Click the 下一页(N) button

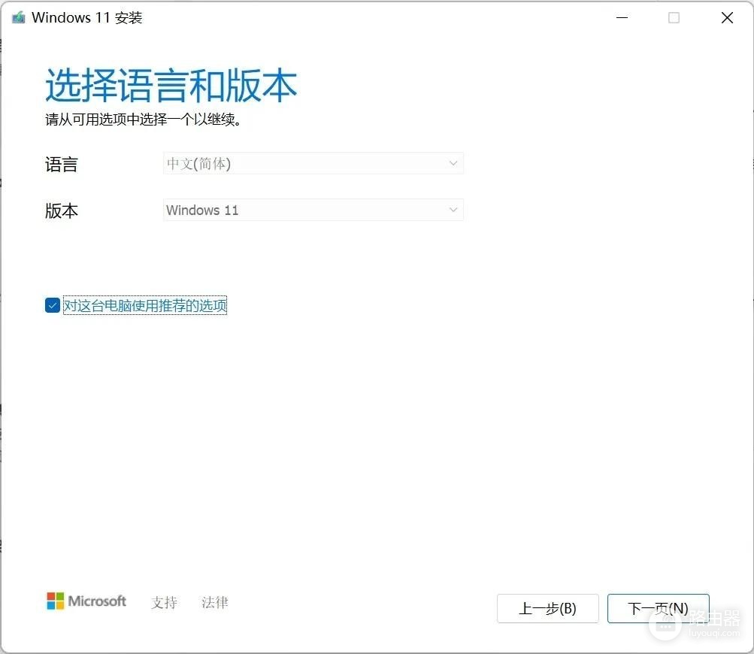658,608
